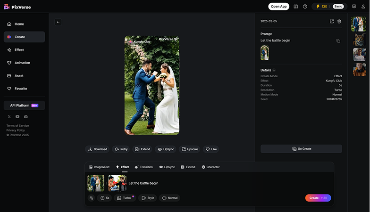Switch to the Transition tab
This screenshot has height=212, width=370.
[143, 167]
